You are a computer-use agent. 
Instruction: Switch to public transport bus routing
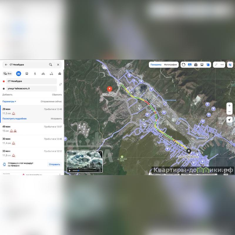(x=27, y=73)
